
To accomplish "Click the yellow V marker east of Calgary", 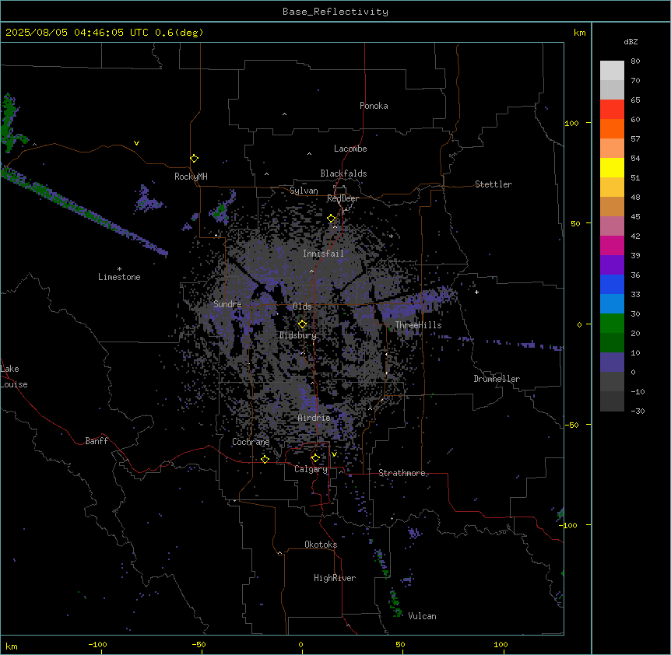I will pos(334,454).
